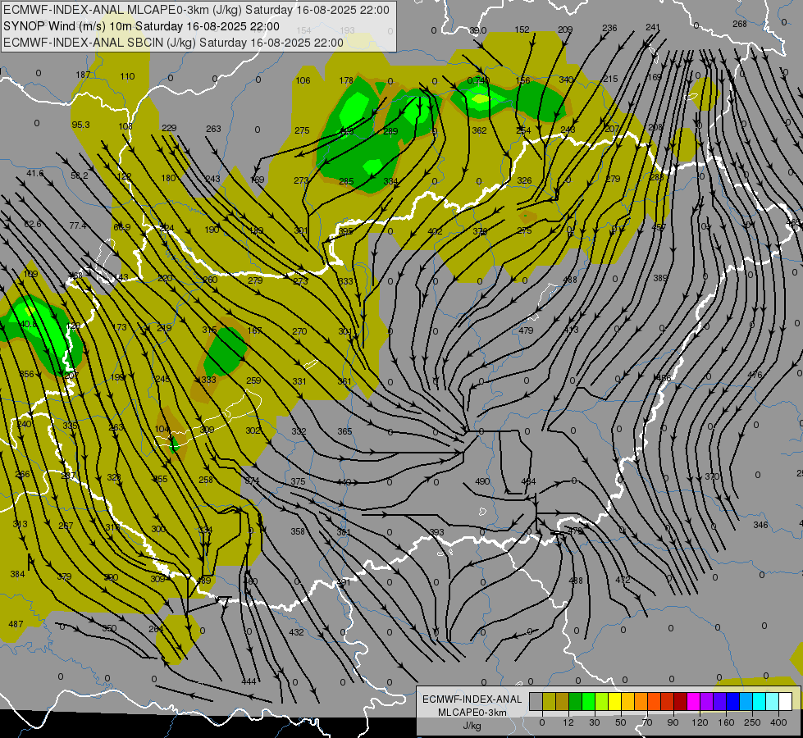Select the white legend color box
This screenshot has height=738, width=803.
[785, 702]
